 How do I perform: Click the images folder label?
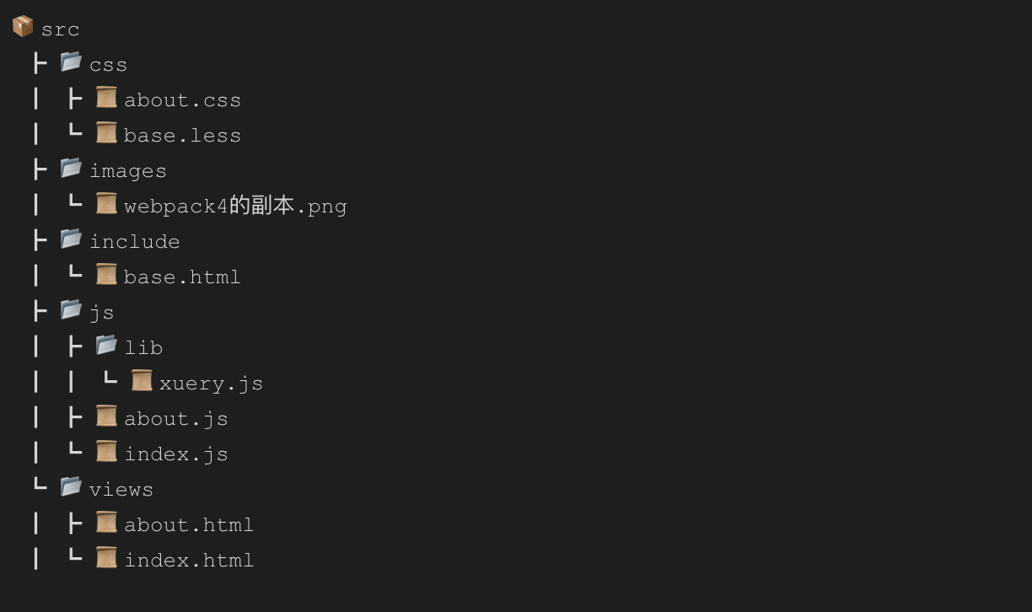tap(128, 171)
